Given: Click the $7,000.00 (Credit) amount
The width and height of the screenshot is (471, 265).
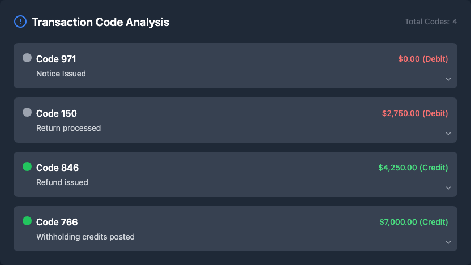Looking at the screenshot, I should [413, 222].
